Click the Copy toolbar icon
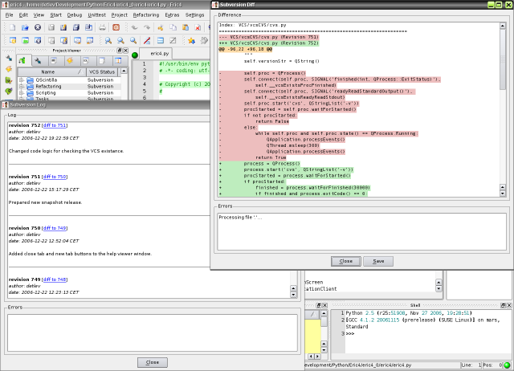Viewport: 514px width, 371px height. 173,27
